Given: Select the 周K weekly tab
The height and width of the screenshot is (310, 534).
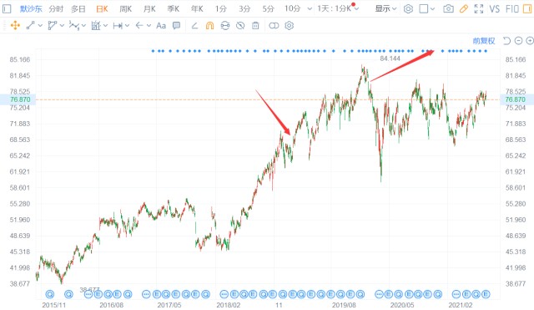Looking at the screenshot, I should (x=126, y=9).
